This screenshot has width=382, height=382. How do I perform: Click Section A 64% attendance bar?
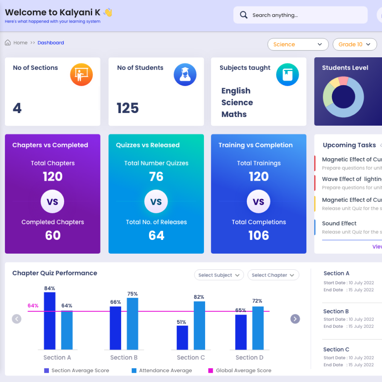coord(67,330)
